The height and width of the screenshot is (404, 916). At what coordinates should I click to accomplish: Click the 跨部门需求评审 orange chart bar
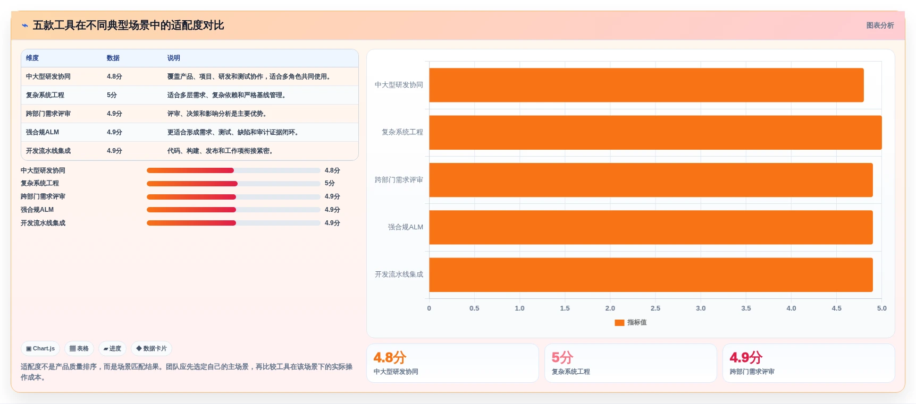coord(651,180)
